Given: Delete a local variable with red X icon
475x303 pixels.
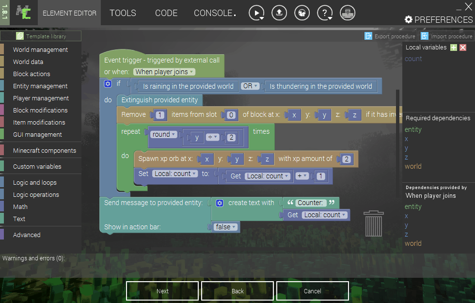Looking at the screenshot, I should [462, 47].
